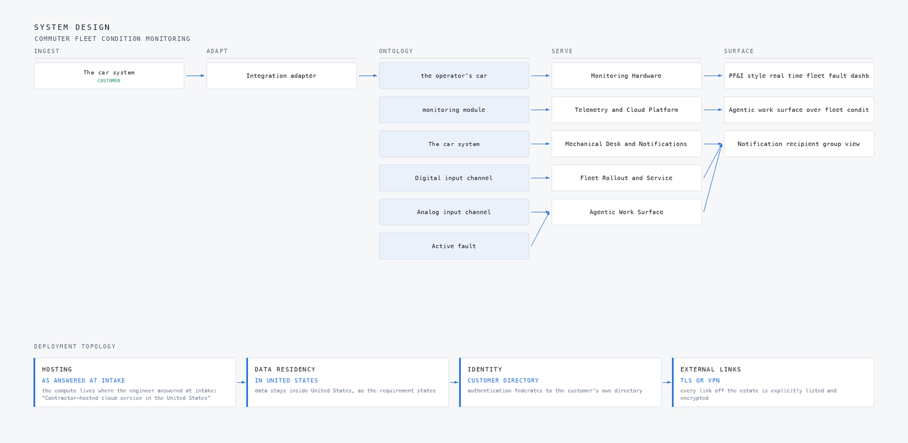Select "The car system" node under Ontology
The width and height of the screenshot is (908, 443).
(454, 144)
